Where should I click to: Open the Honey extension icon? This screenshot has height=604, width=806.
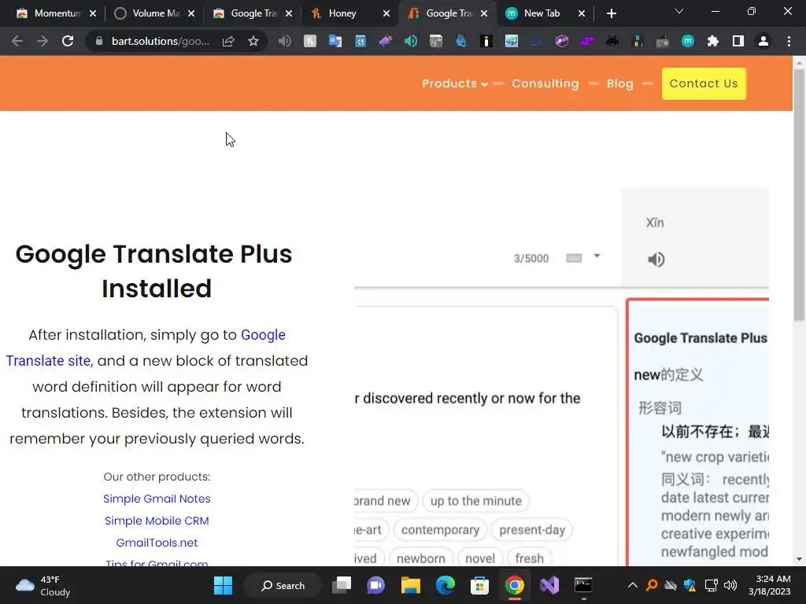pos(310,41)
